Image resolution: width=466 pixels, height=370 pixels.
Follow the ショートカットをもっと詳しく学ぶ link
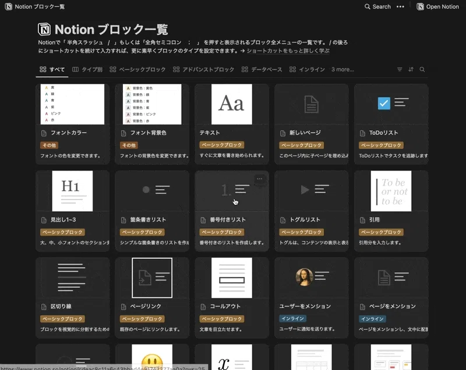[x=288, y=51]
